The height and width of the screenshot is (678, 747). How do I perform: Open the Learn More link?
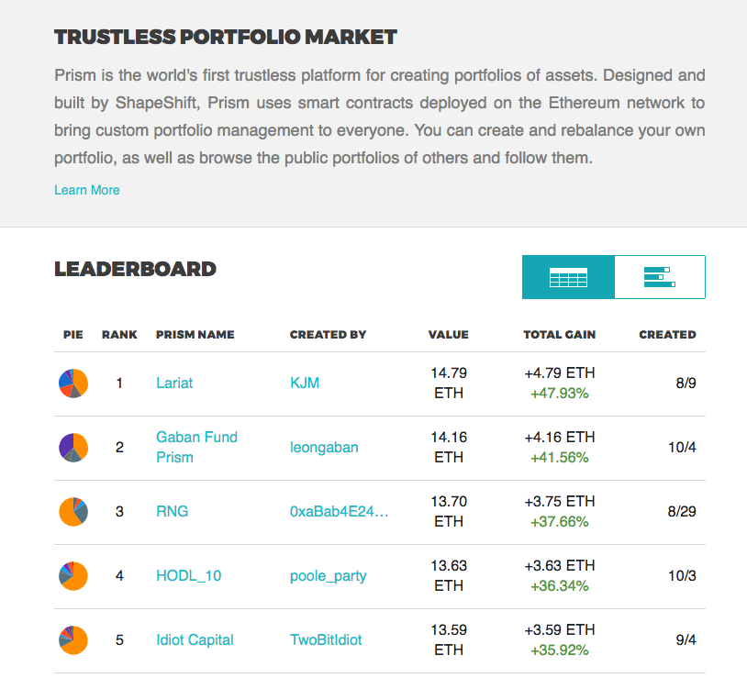click(x=86, y=190)
